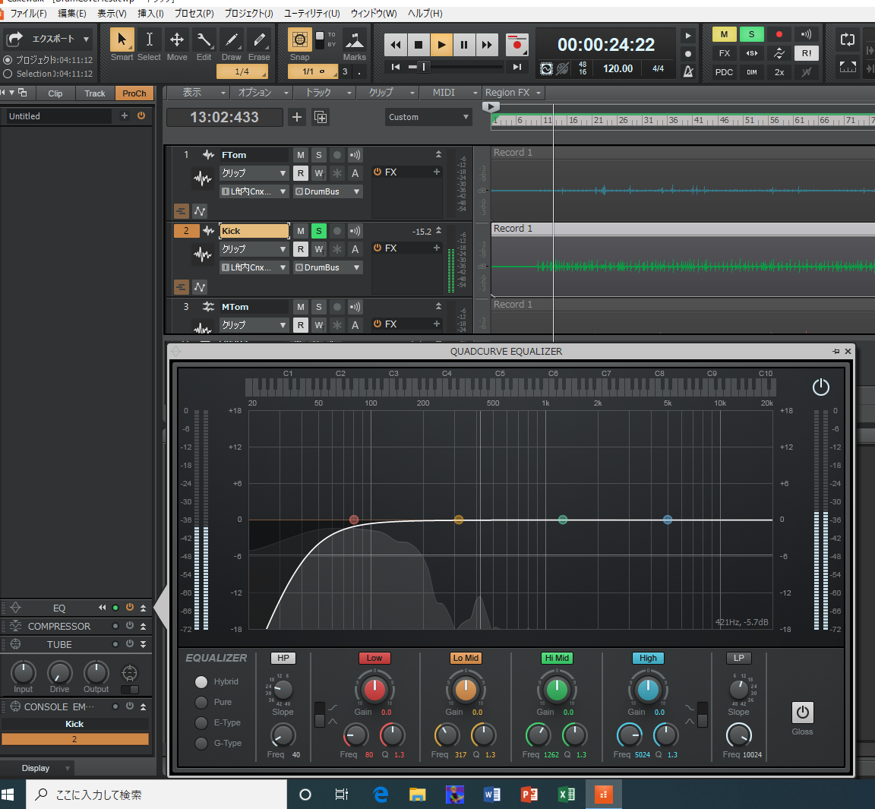
Task: Toggle the metronome icon
Action: pyautogui.click(x=688, y=71)
